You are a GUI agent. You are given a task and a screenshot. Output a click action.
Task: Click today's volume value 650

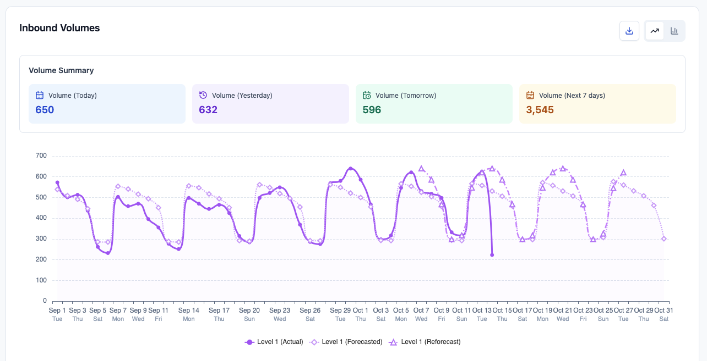[x=45, y=110]
